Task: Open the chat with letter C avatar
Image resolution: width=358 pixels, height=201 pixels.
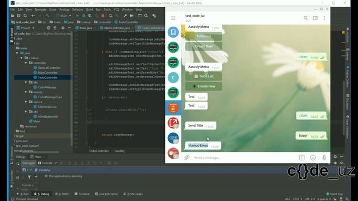Action: click(173, 78)
